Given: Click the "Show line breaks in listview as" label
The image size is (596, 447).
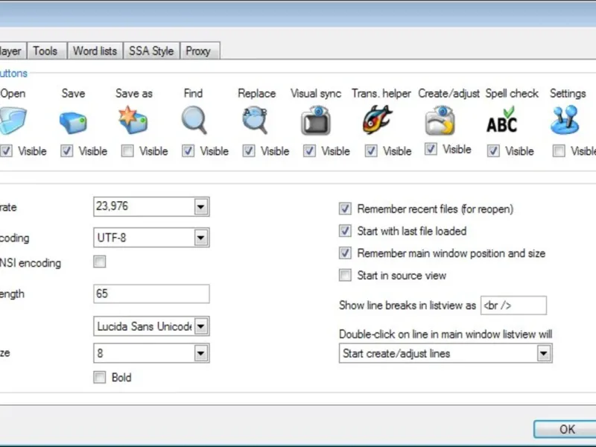Looking at the screenshot, I should [407, 305].
